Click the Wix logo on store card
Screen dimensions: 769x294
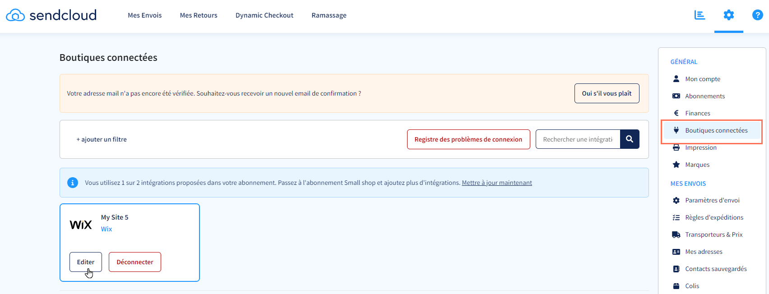pyautogui.click(x=81, y=225)
